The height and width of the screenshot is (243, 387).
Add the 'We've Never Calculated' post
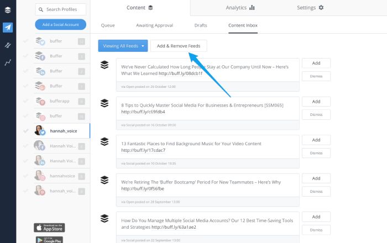(x=316, y=63)
